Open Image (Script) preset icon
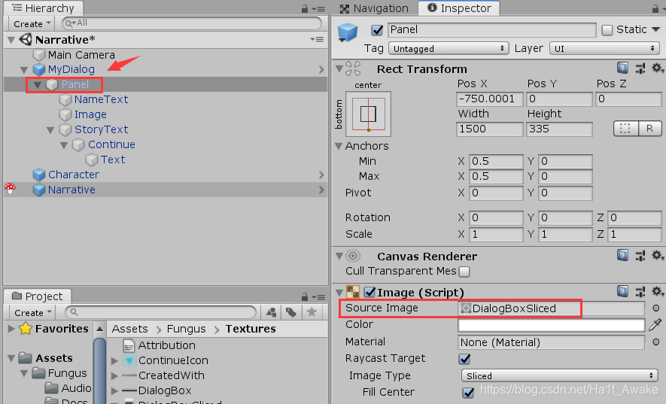 coord(640,291)
